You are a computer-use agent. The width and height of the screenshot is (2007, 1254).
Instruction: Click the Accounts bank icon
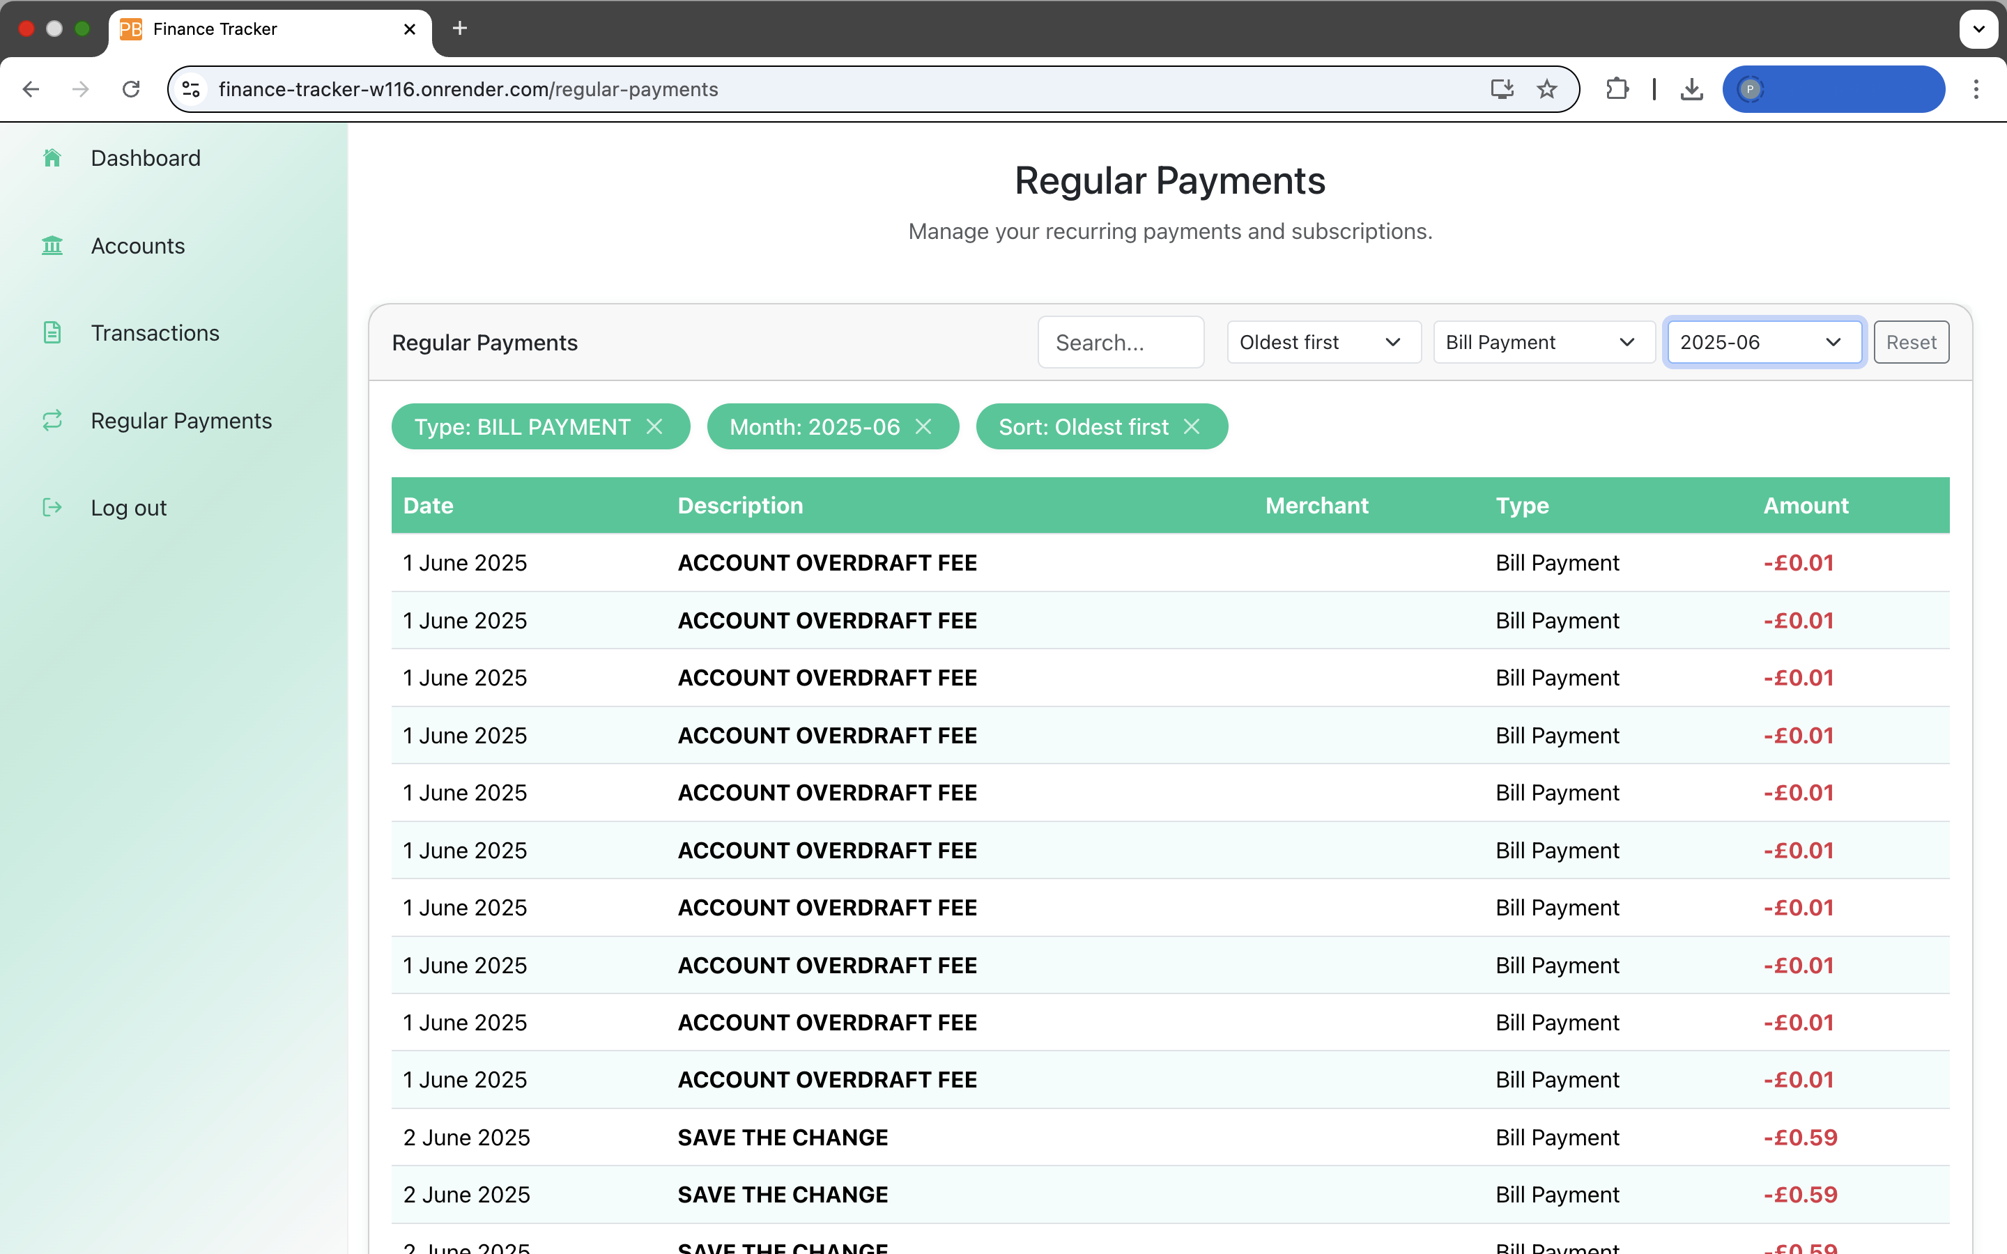coord(52,245)
